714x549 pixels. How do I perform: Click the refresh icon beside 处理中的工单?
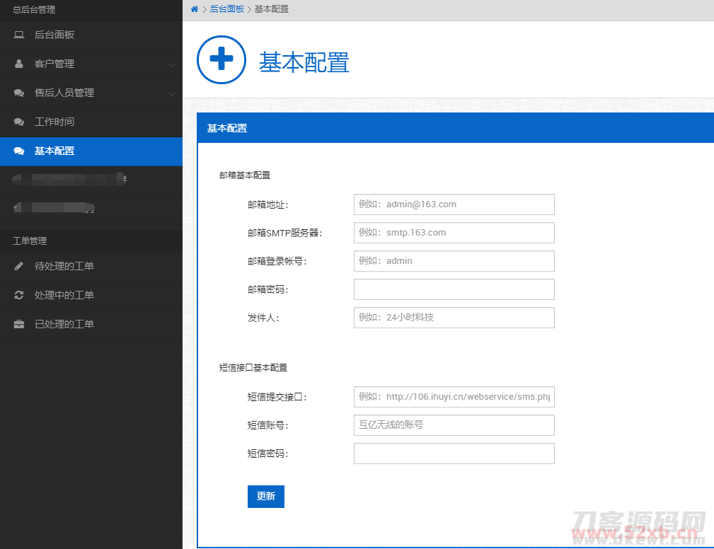17,295
